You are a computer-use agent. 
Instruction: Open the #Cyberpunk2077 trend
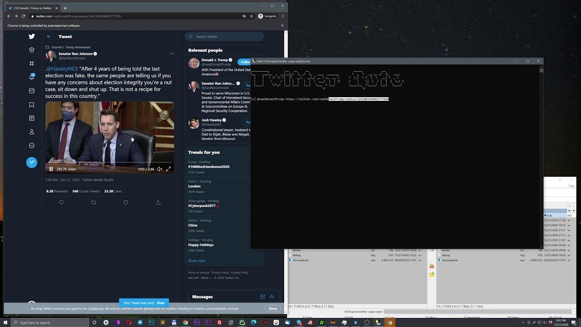(x=202, y=206)
